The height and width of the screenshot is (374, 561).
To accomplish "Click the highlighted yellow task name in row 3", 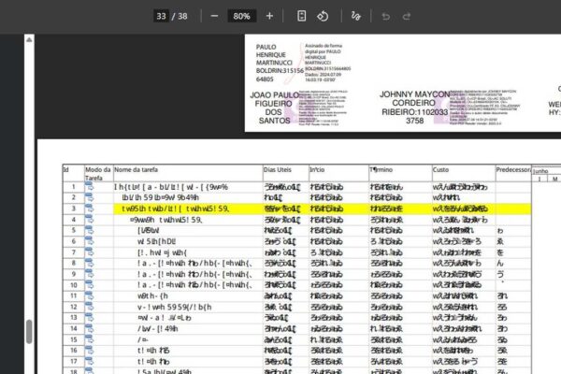I will pyautogui.click(x=176, y=209).
